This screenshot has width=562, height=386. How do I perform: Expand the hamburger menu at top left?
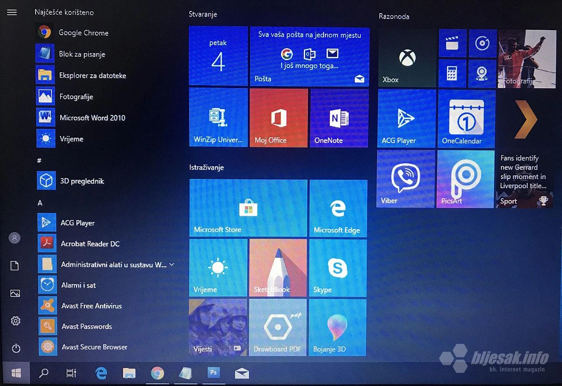tap(12, 12)
